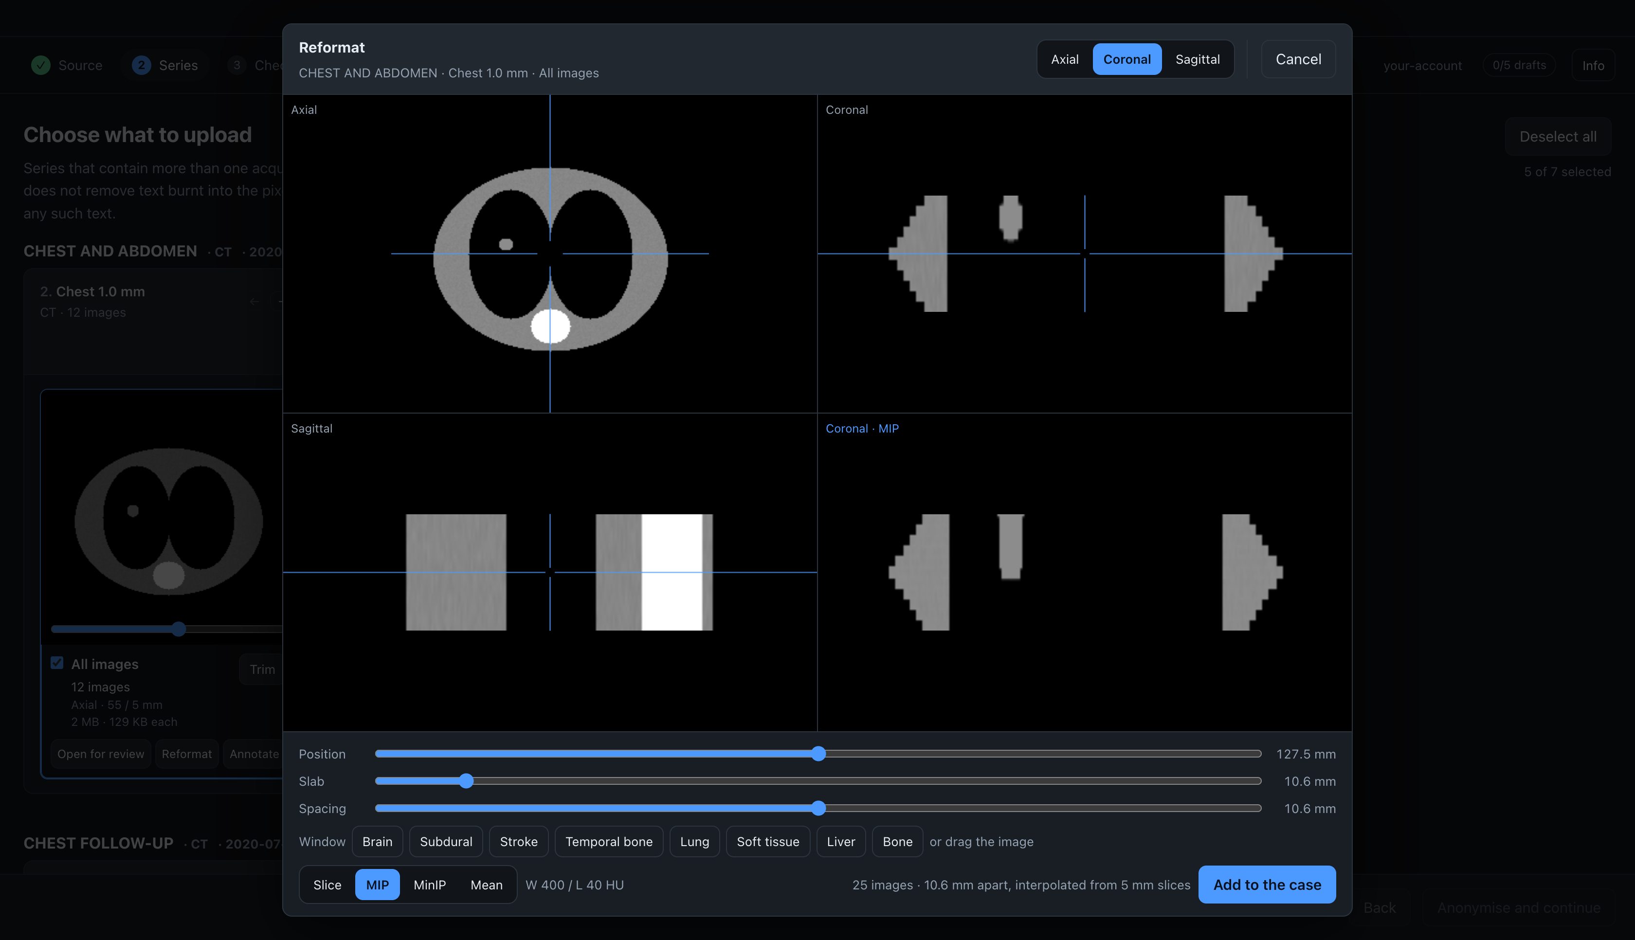Click the background Reformat button
This screenshot has width=1635, height=940.
click(x=186, y=754)
